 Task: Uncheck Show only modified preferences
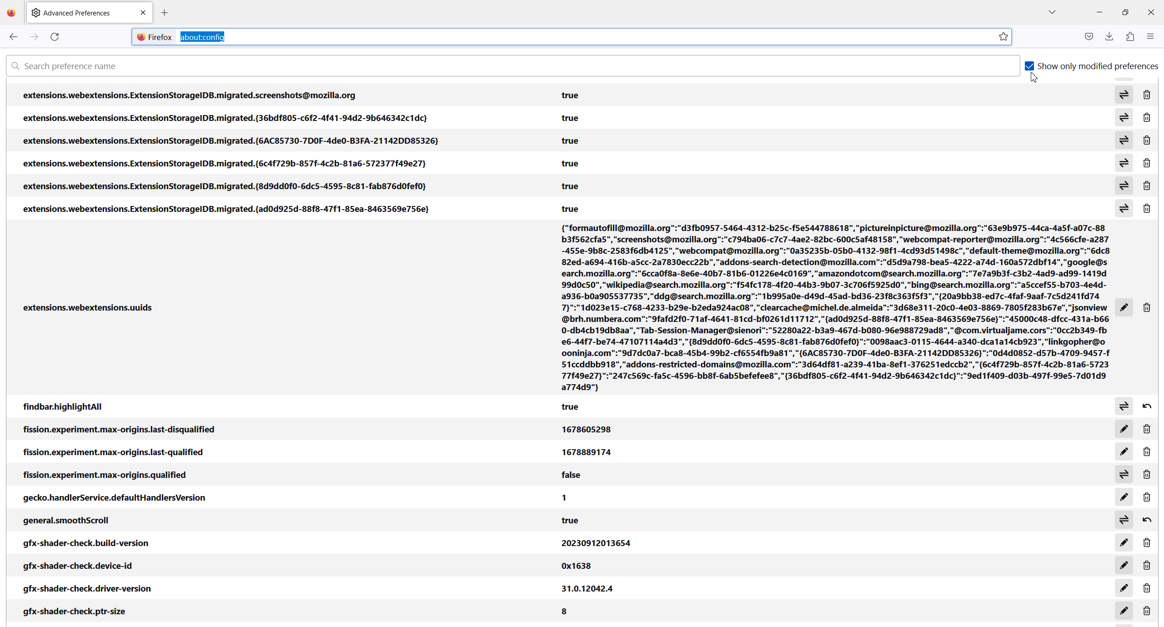pos(1029,66)
